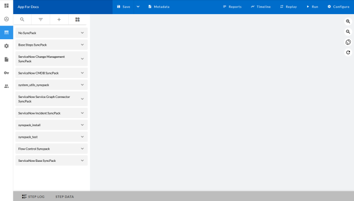354x201 pixels.
Task: Click the Run button
Action: 312,7
